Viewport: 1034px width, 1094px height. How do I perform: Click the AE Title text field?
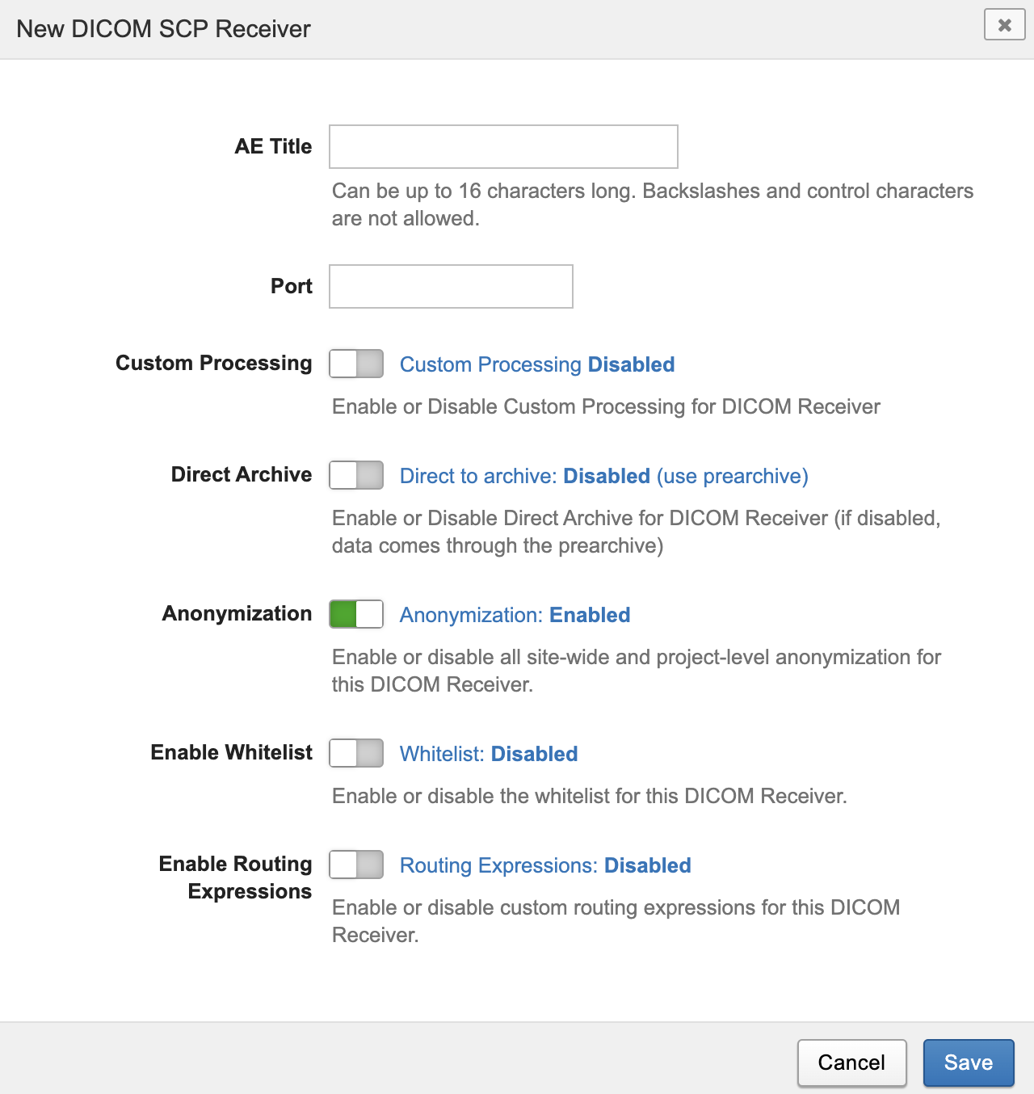[x=503, y=147]
